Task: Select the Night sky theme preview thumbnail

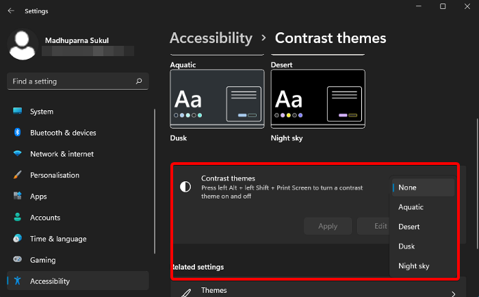Action: tap(318, 101)
